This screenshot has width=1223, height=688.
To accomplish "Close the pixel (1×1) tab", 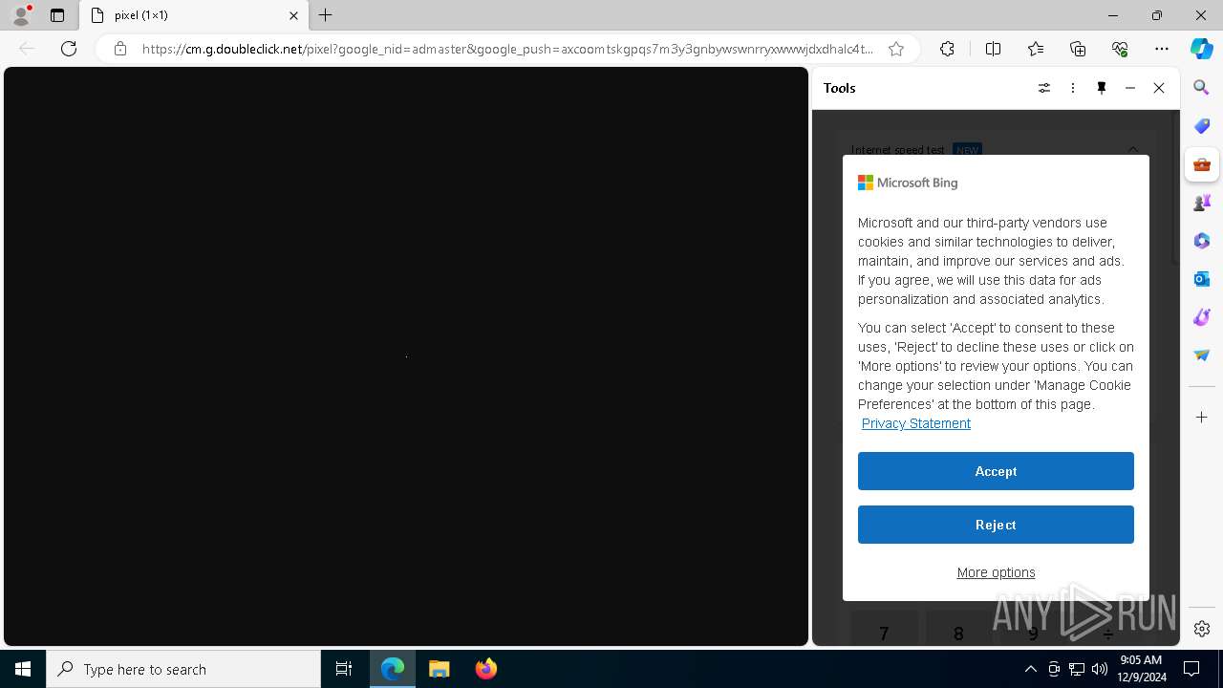I will pyautogui.click(x=293, y=15).
